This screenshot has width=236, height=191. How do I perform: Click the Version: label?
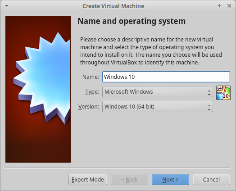tap(89, 107)
